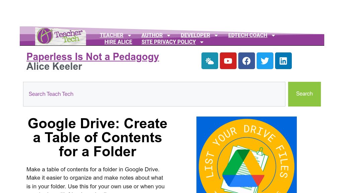Open the Paperless Is Not a Pedagogy link
This screenshot has height=193, width=344.
93,57
